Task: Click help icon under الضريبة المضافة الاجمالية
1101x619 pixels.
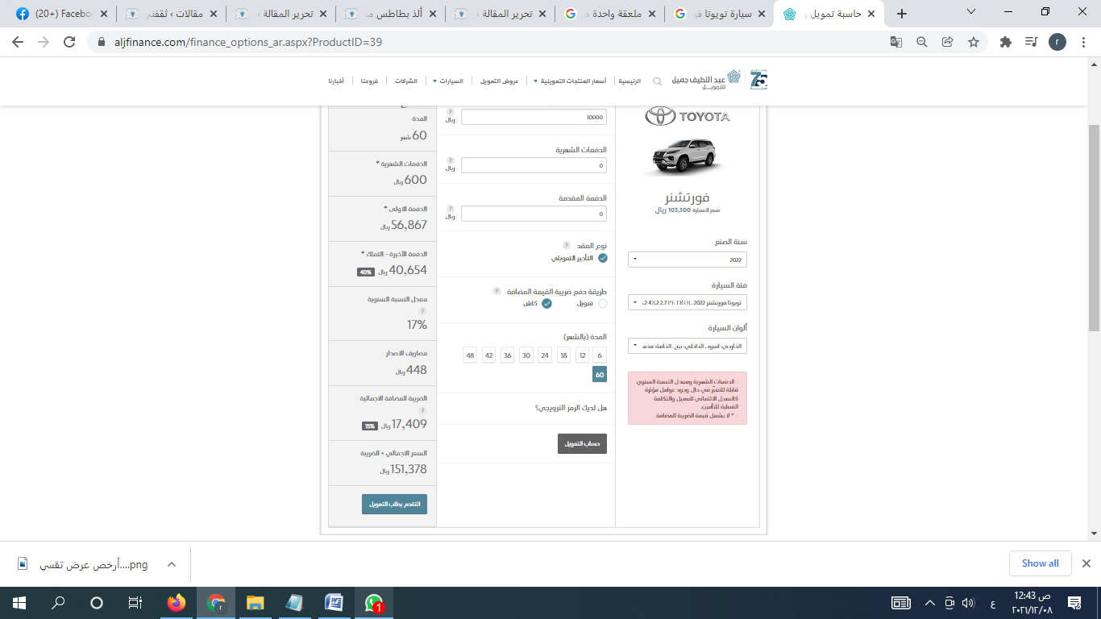Action: click(422, 410)
